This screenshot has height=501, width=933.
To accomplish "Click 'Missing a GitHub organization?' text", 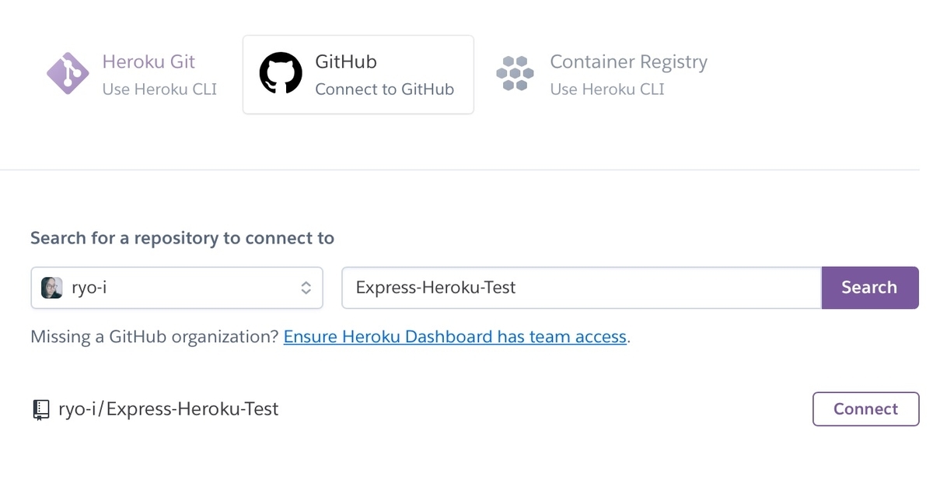I will click(155, 337).
